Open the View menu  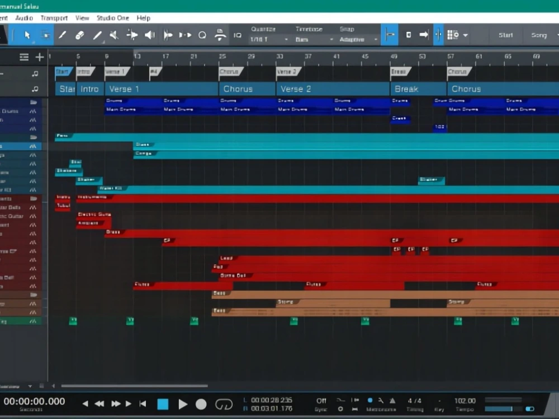click(x=82, y=18)
